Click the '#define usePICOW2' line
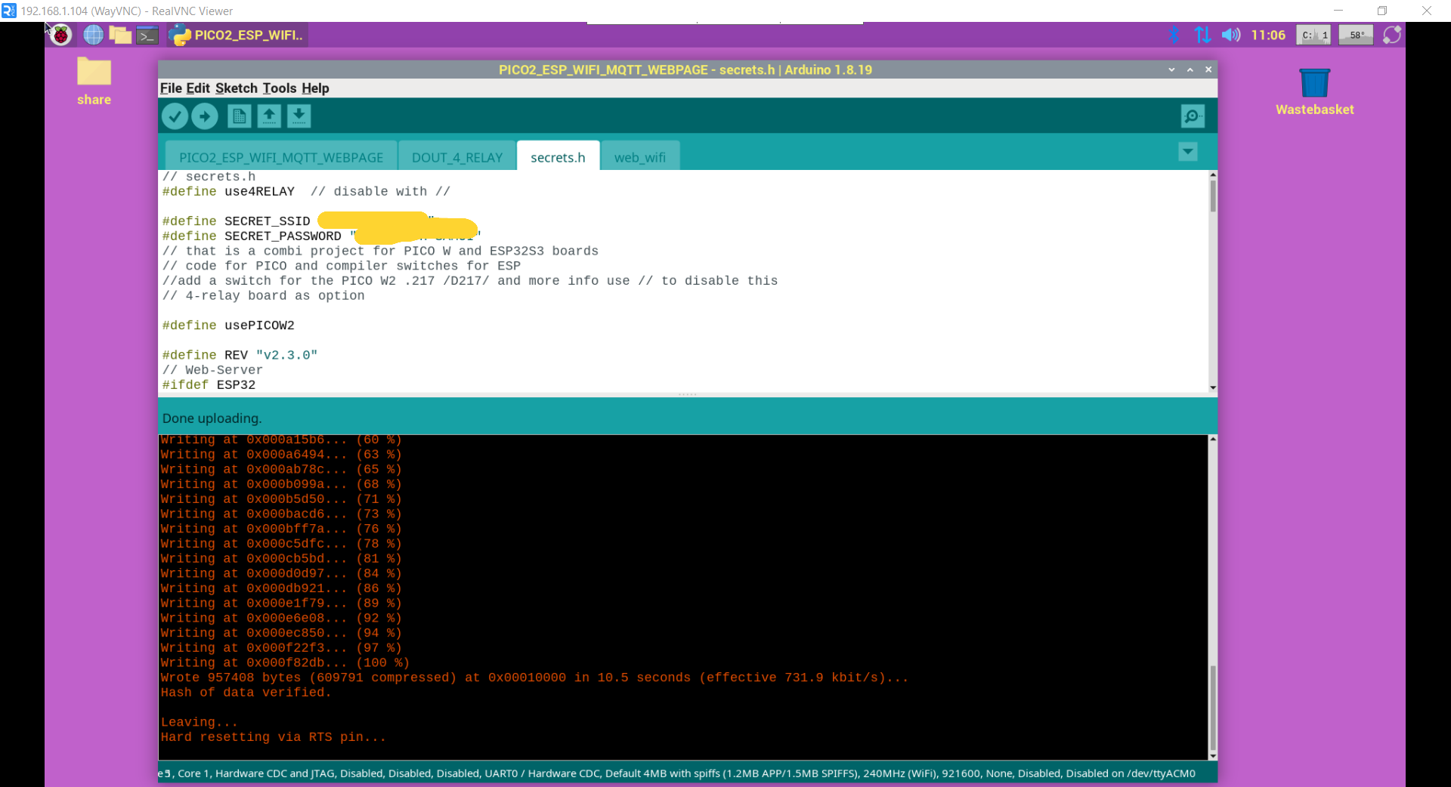This screenshot has width=1451, height=787. pyautogui.click(x=228, y=326)
